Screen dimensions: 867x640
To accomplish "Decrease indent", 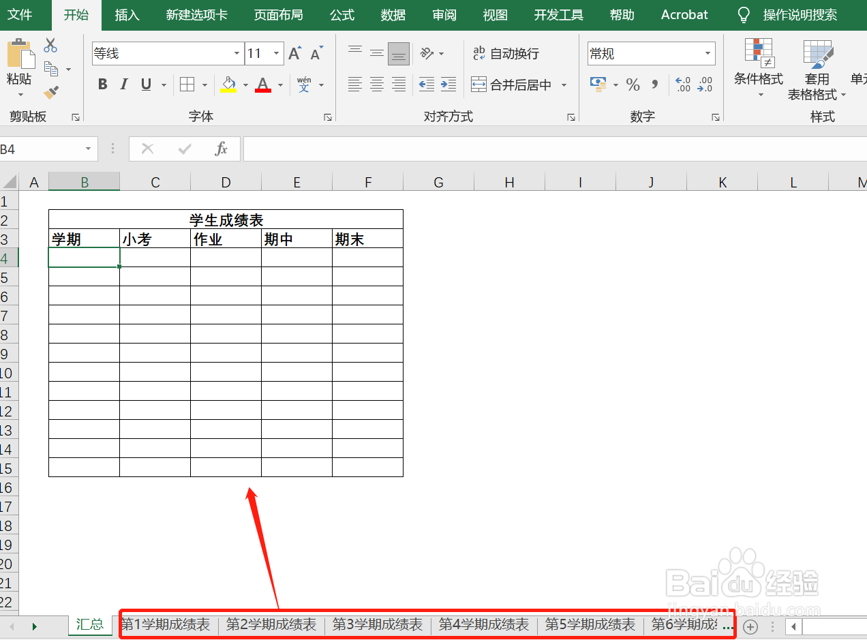I will tap(427, 85).
